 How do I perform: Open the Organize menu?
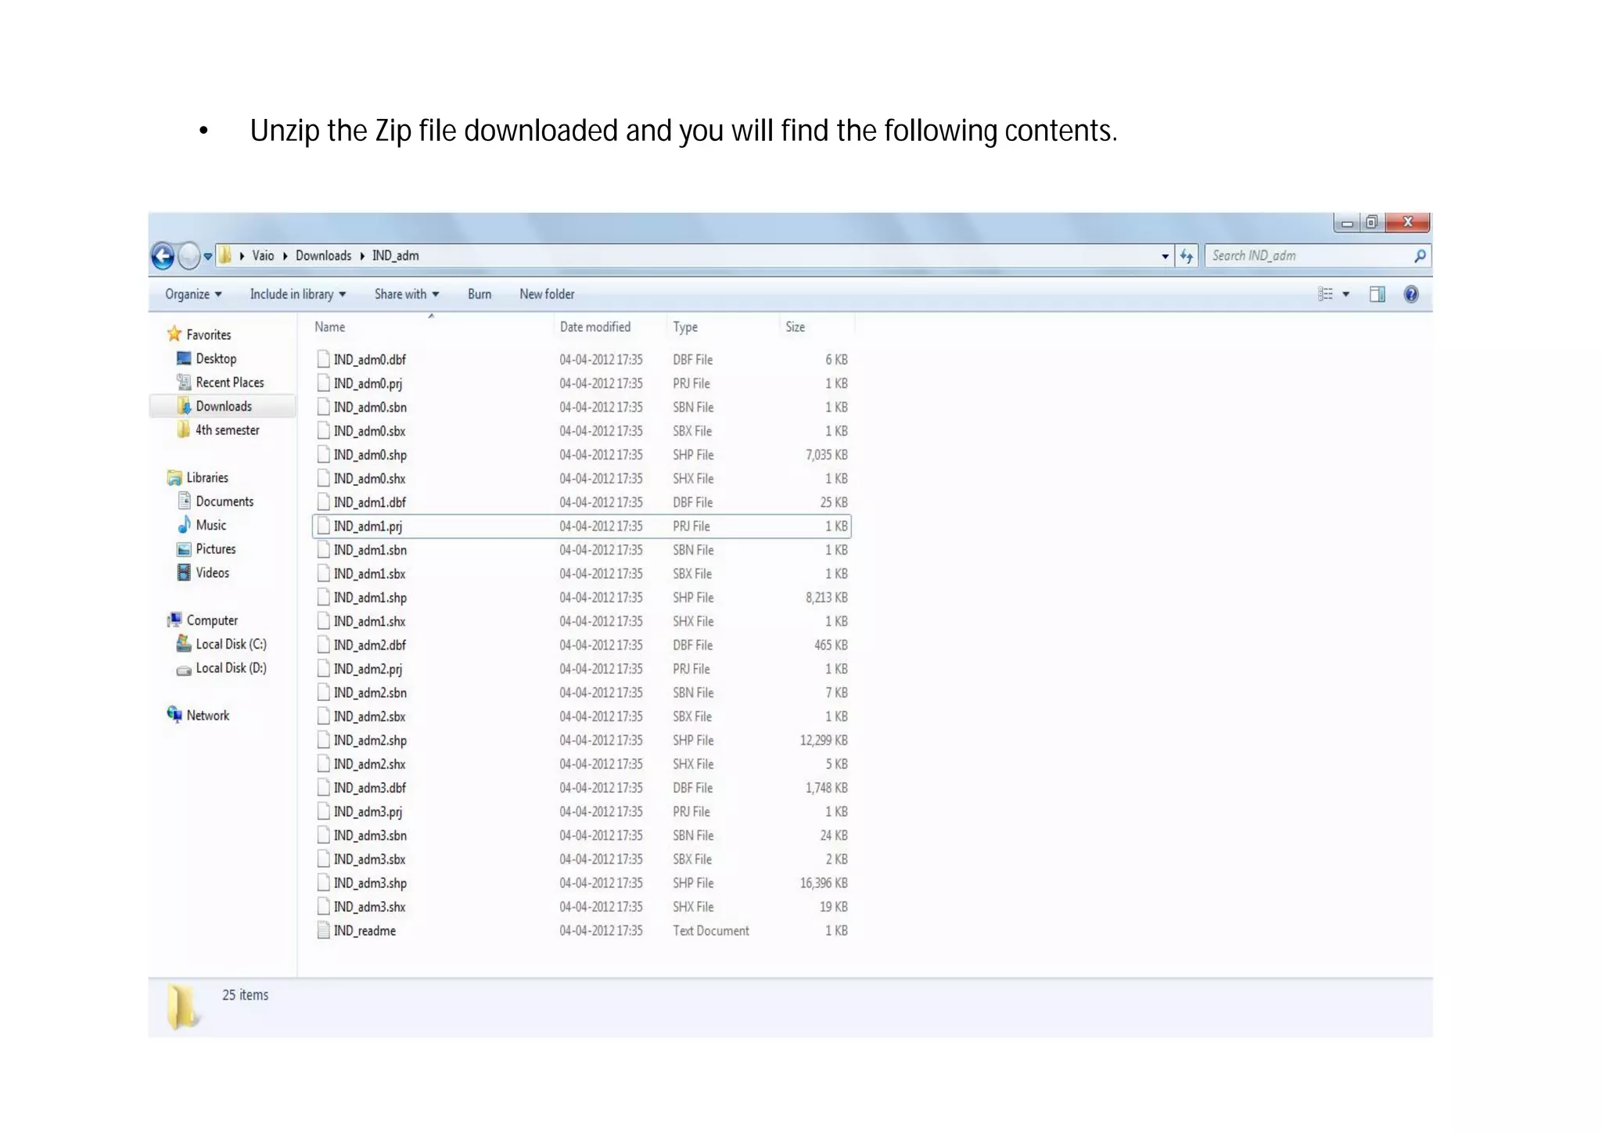[193, 294]
